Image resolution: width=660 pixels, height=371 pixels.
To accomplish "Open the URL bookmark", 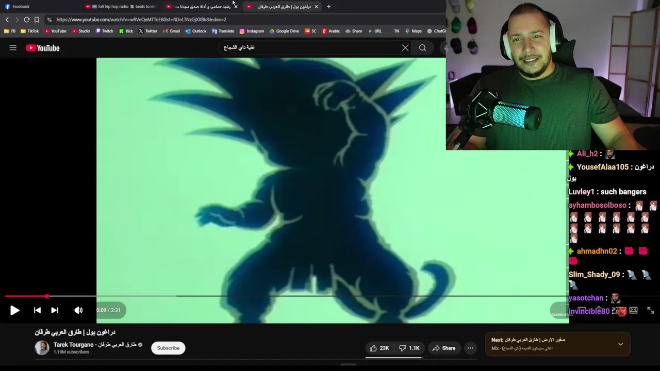I will (374, 31).
